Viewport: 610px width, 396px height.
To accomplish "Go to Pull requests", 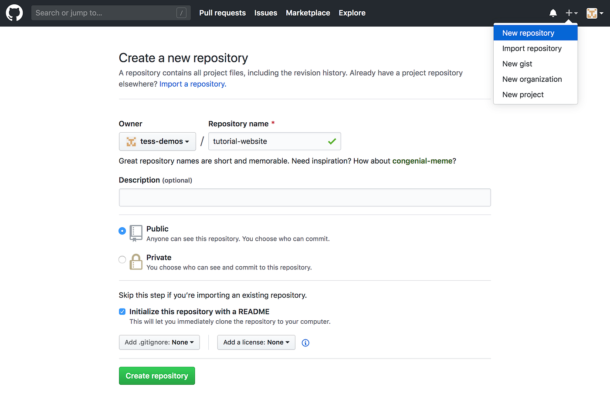I will pyautogui.click(x=223, y=13).
